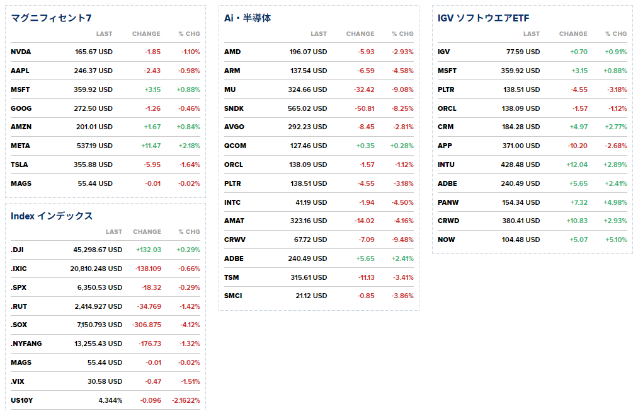The image size is (638, 411).
Task: Click ORCL ticker in IGV ソフトウエアETF list
Action: 447,108
